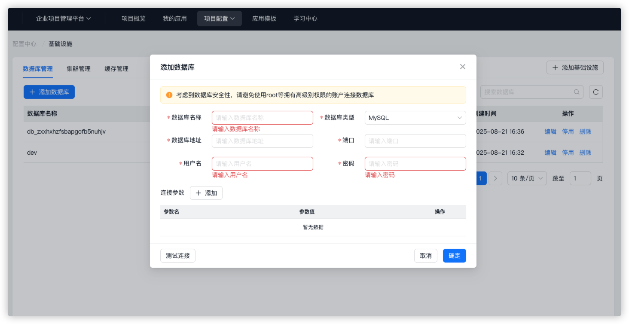Open the 数据库类型 MySQL dropdown
The height and width of the screenshot is (324, 629).
point(415,118)
